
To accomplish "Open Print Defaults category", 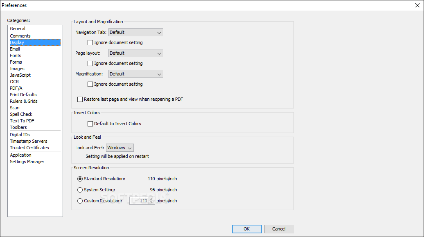I will (x=23, y=95).
